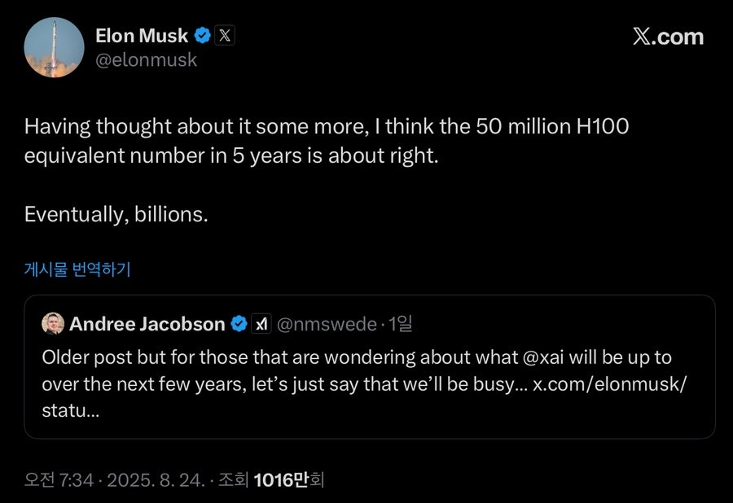
Task: Click the X.com logo at top right
Action: tap(667, 37)
